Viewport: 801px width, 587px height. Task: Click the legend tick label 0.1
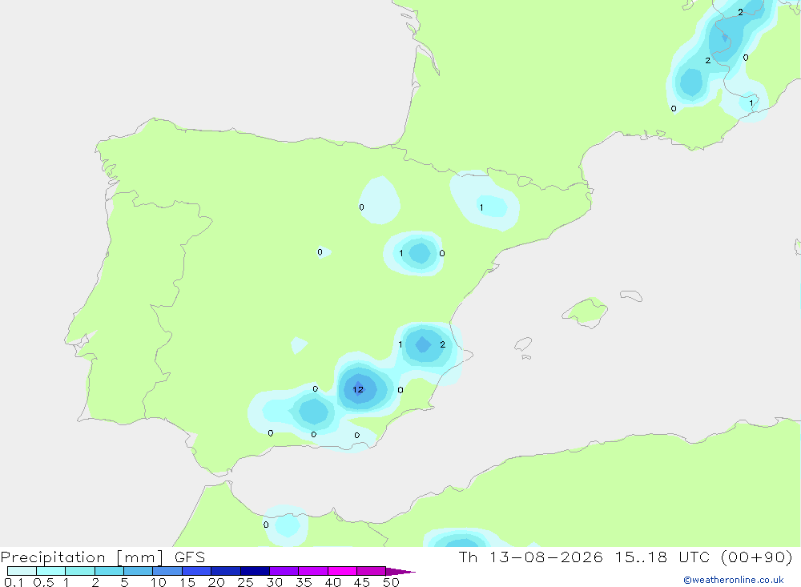[14, 582]
